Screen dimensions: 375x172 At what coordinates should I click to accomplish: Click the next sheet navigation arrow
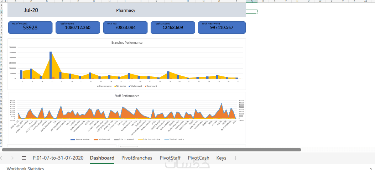pyautogui.click(x=13, y=158)
